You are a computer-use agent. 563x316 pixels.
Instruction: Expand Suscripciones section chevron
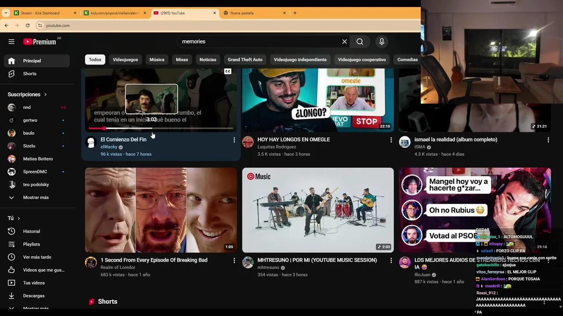click(45, 94)
